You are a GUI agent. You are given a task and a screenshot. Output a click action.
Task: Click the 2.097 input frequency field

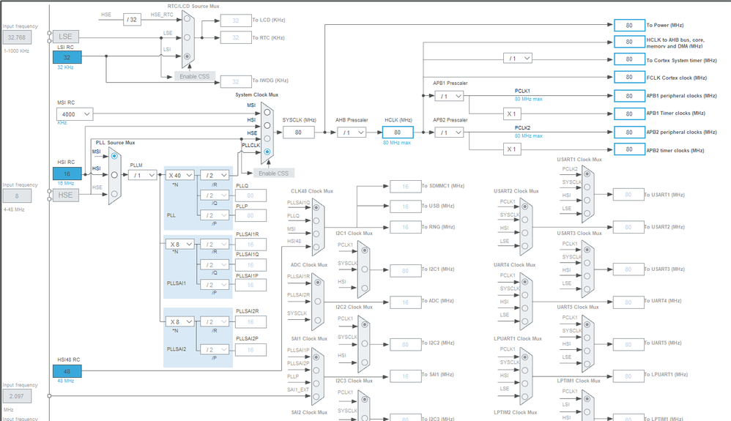pos(18,396)
